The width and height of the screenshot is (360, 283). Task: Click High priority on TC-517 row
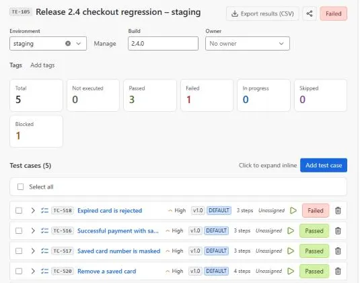[x=174, y=251]
